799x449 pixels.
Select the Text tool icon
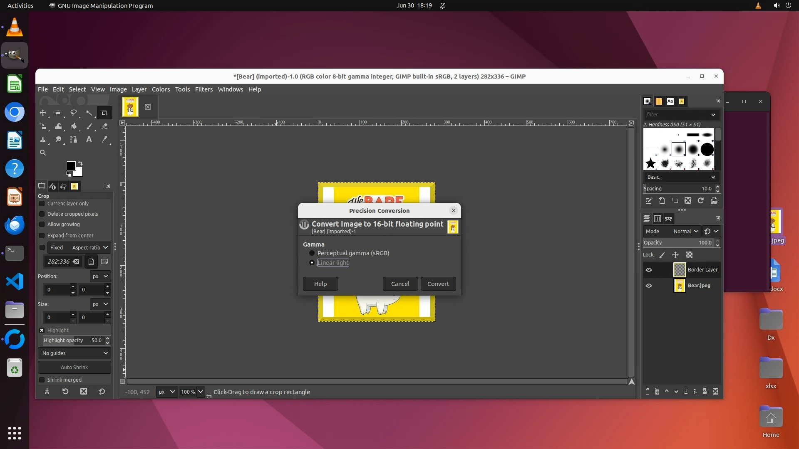[x=89, y=140]
